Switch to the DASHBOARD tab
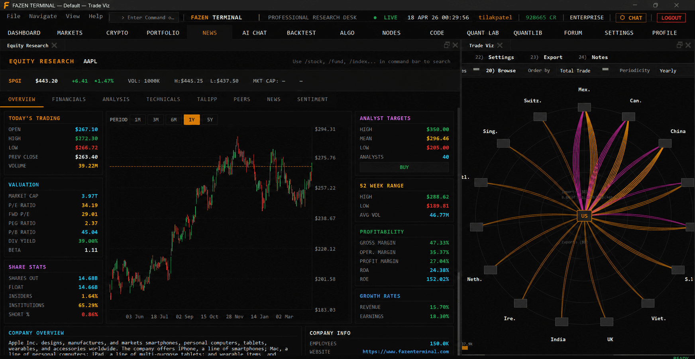Image resolution: width=695 pixels, height=359 pixels. 24,33
